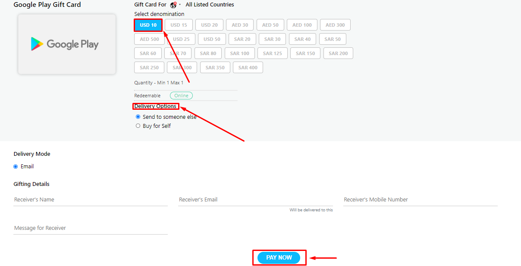Select the SAR 60 denomination
The width and height of the screenshot is (521, 266).
click(148, 53)
